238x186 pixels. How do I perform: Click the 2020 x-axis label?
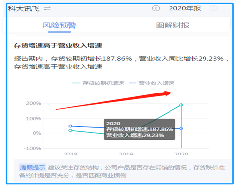pos(181,154)
